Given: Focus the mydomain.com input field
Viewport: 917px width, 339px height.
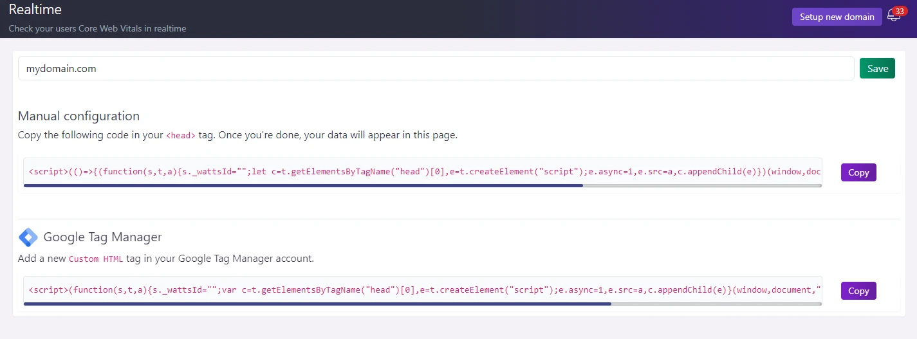Looking at the screenshot, I should pyautogui.click(x=436, y=68).
